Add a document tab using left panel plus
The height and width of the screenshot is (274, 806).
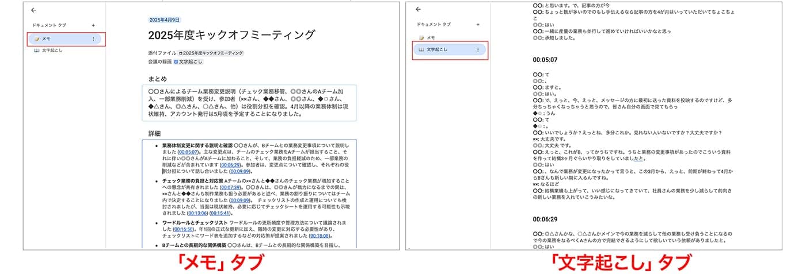(93, 25)
